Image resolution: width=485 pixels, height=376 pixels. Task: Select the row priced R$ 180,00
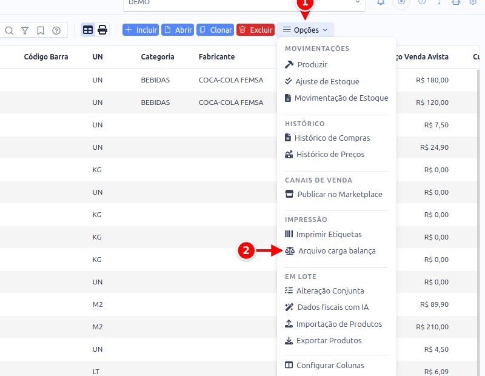coord(432,80)
